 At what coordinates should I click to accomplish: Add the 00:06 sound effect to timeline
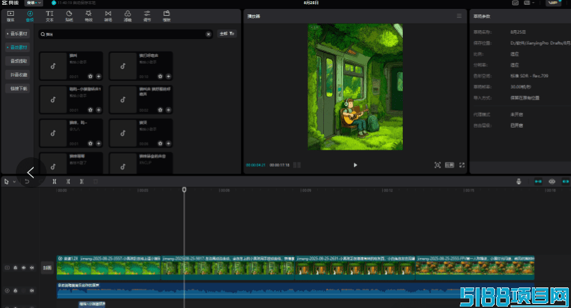pos(168,143)
